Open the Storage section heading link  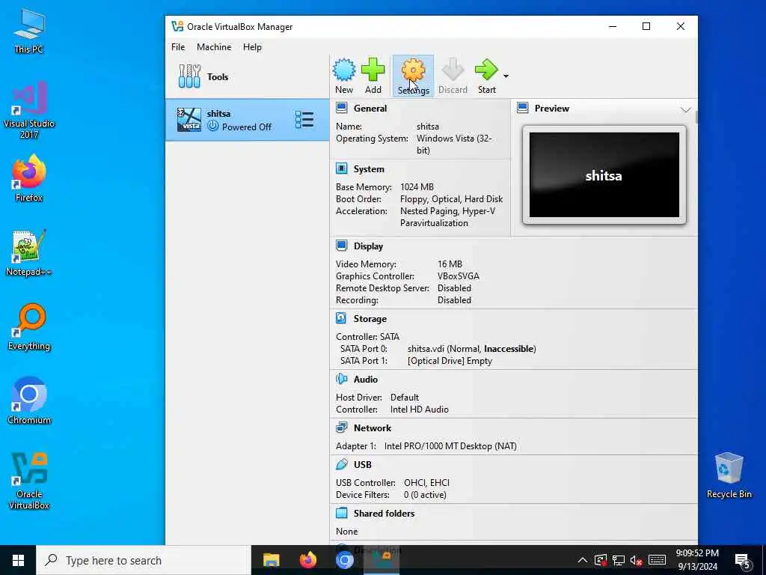[370, 318]
